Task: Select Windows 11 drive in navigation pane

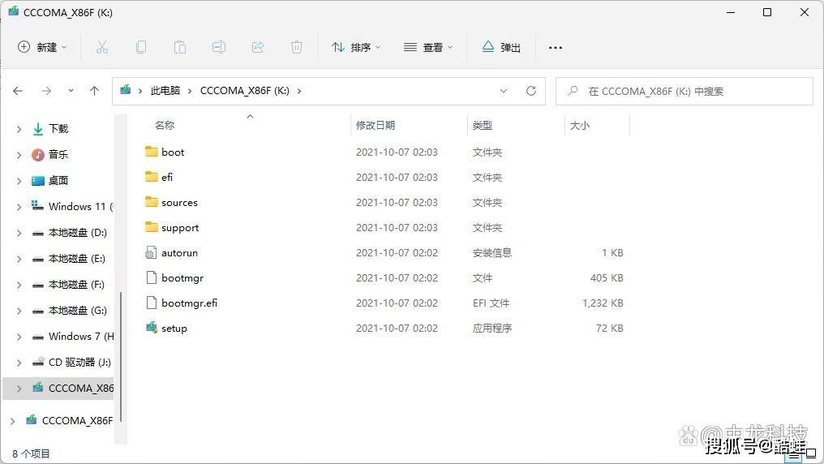Action: pyautogui.click(x=72, y=207)
